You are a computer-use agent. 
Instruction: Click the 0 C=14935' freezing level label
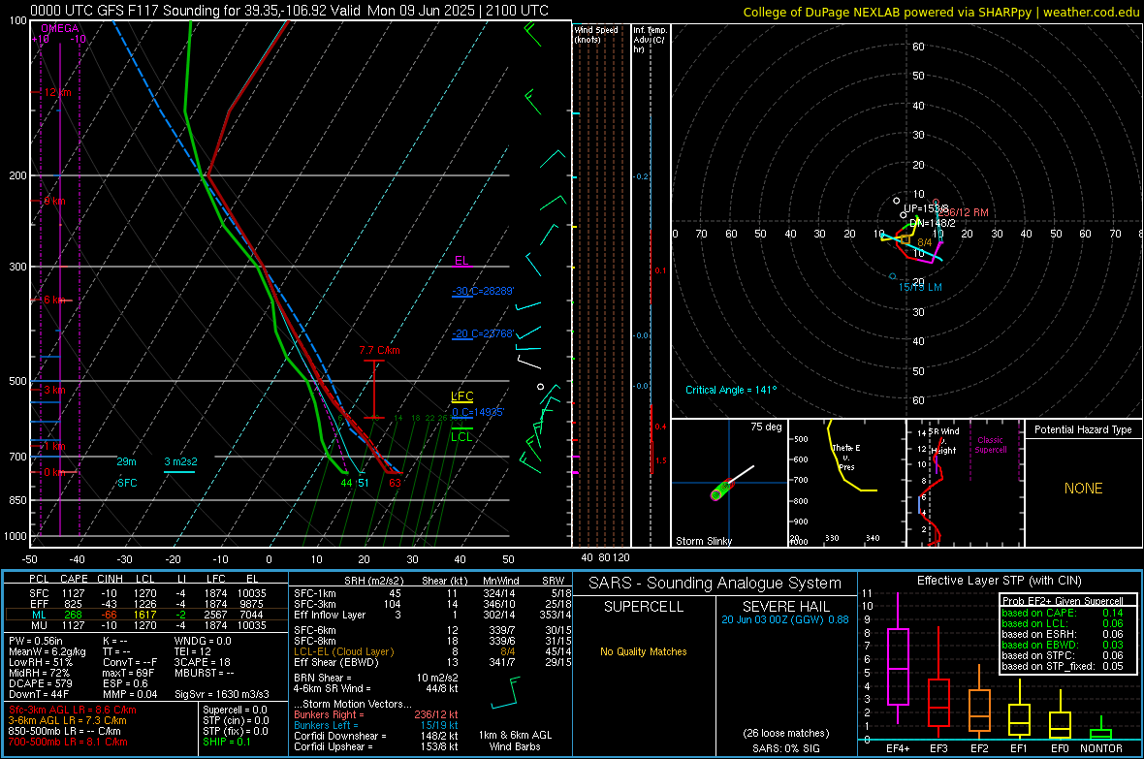(x=478, y=412)
